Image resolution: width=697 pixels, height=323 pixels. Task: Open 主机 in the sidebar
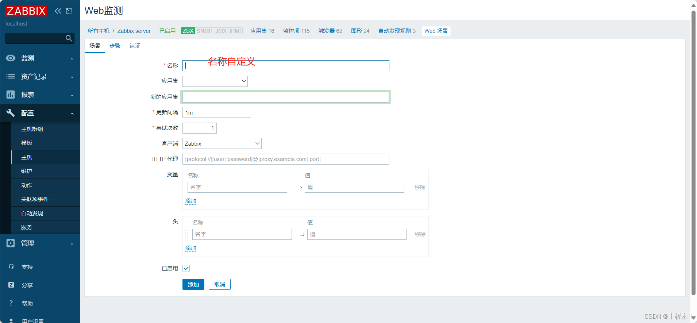[x=45, y=157]
